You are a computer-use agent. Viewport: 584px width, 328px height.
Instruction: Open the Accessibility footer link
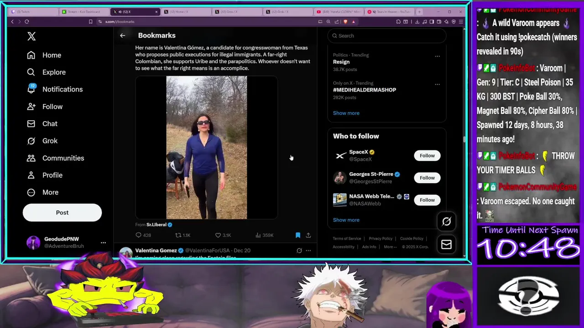pyautogui.click(x=344, y=247)
